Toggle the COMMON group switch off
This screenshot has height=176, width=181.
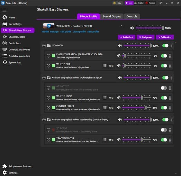[x=165, y=46]
